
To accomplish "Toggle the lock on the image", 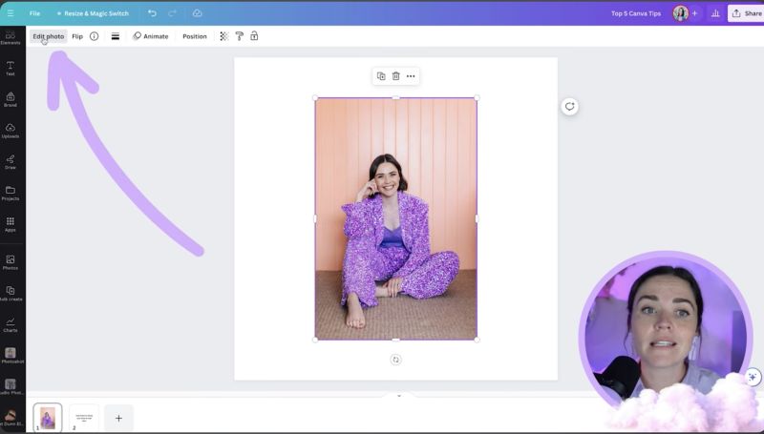I will 254,36.
